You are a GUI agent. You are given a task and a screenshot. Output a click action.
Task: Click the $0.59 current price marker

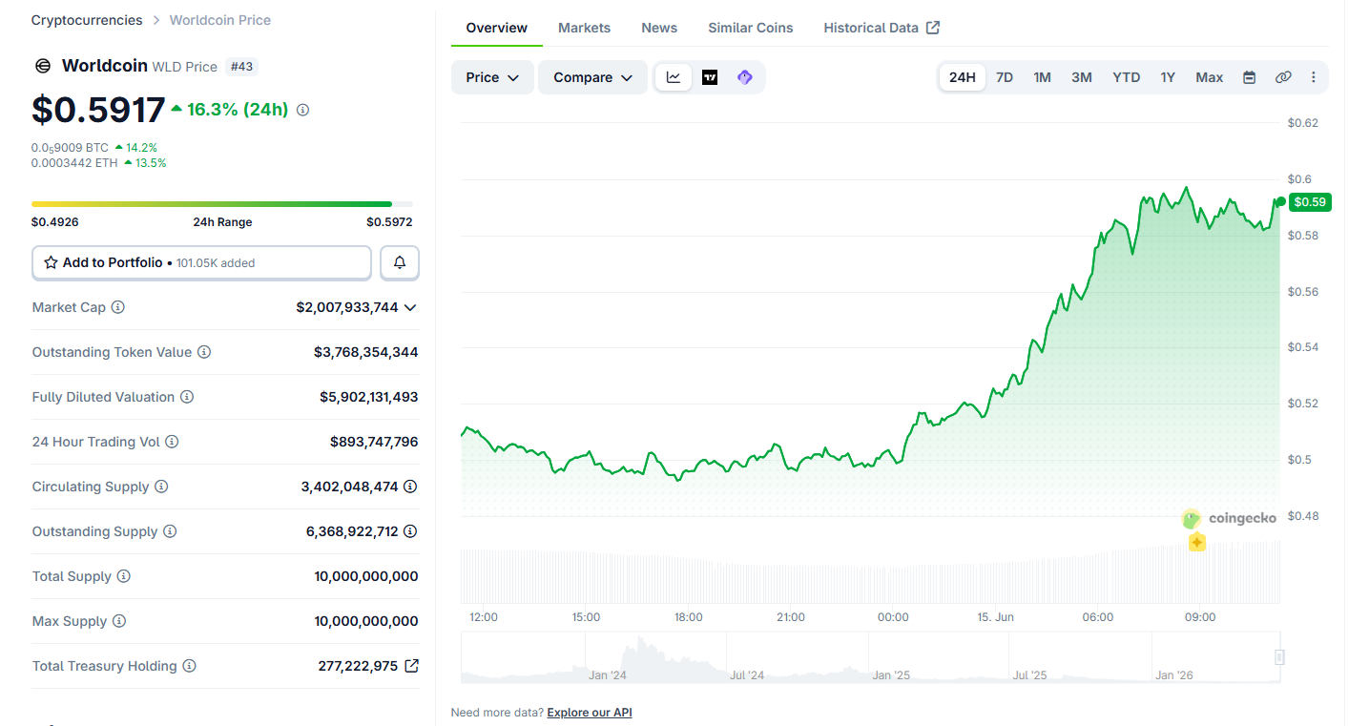(1310, 202)
